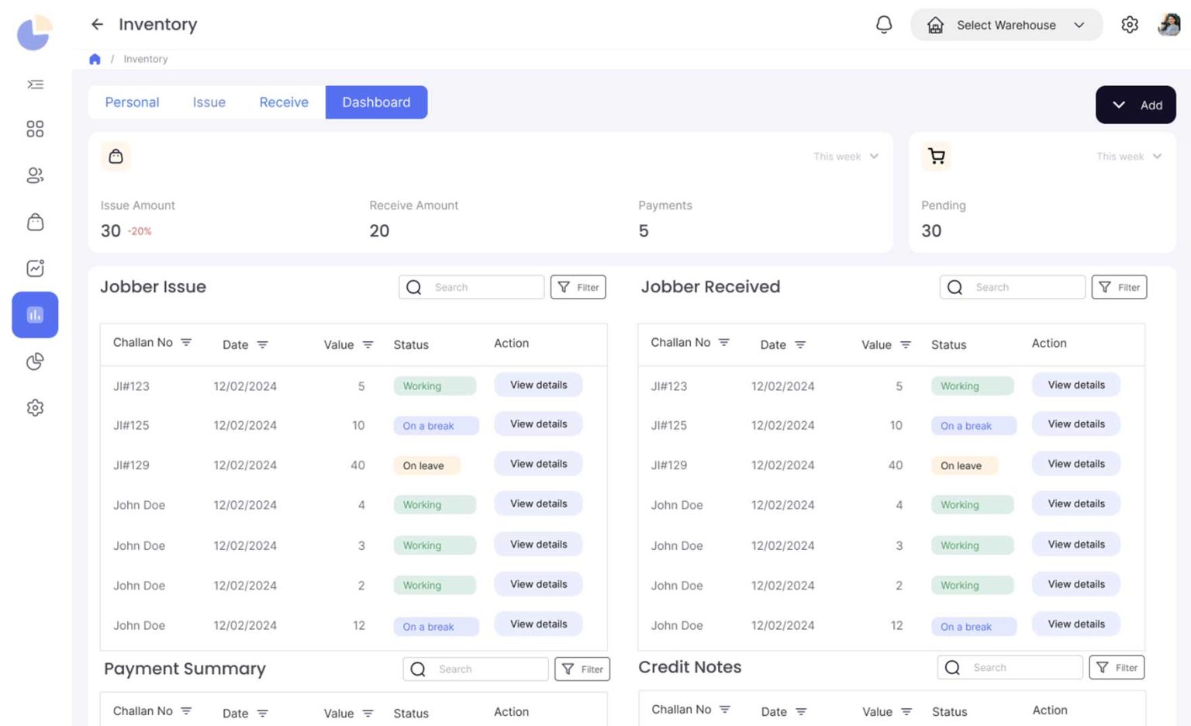Screen dimensions: 1191x726
Task: Open the Select Warehouse dropdown
Action: coord(1006,25)
